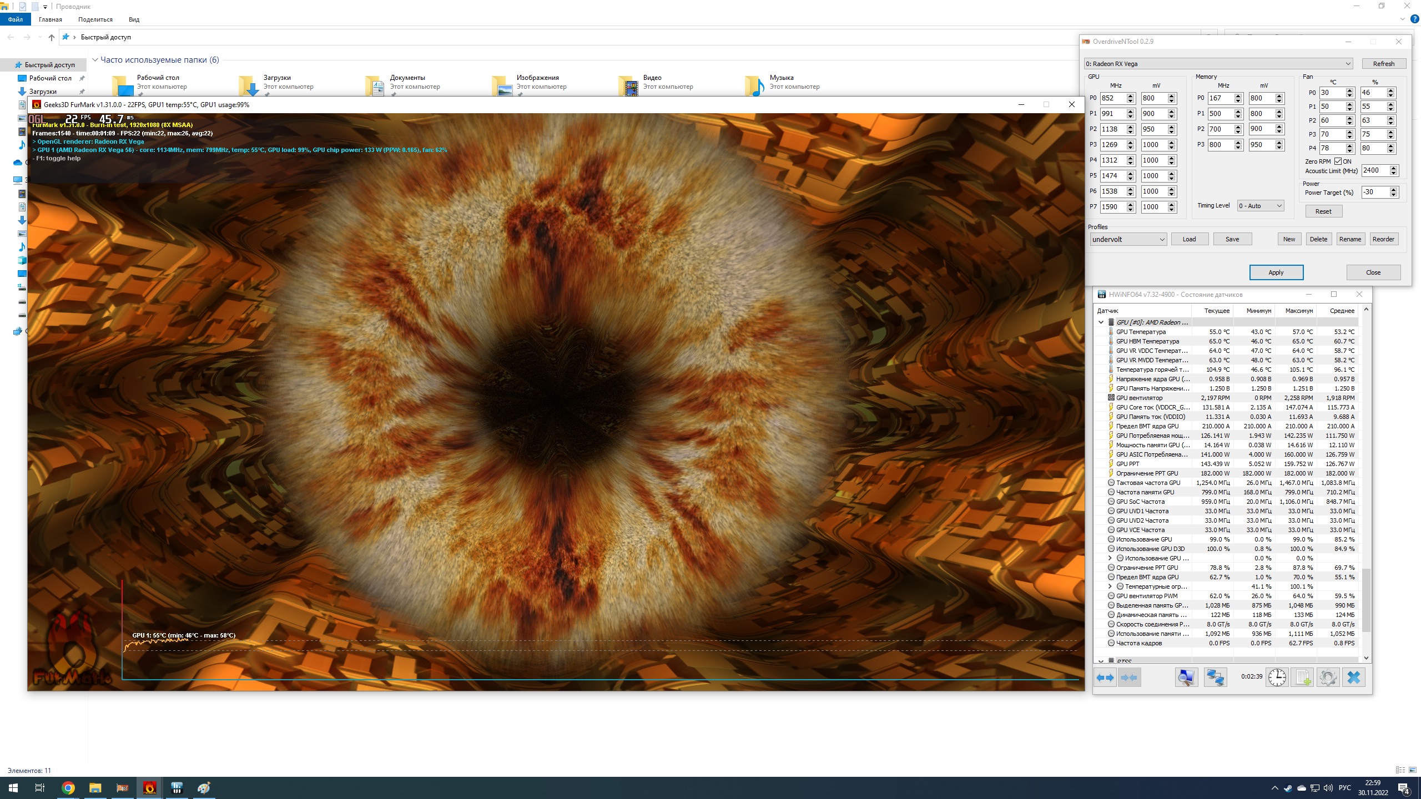1421x799 pixels.
Task: Click the Apply button in OverdriveNTool
Action: tap(1276, 272)
